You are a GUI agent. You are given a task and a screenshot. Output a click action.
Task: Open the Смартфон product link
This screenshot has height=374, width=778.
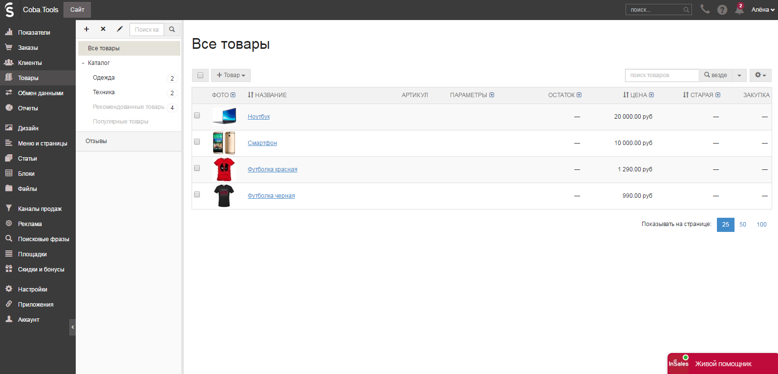(x=262, y=143)
